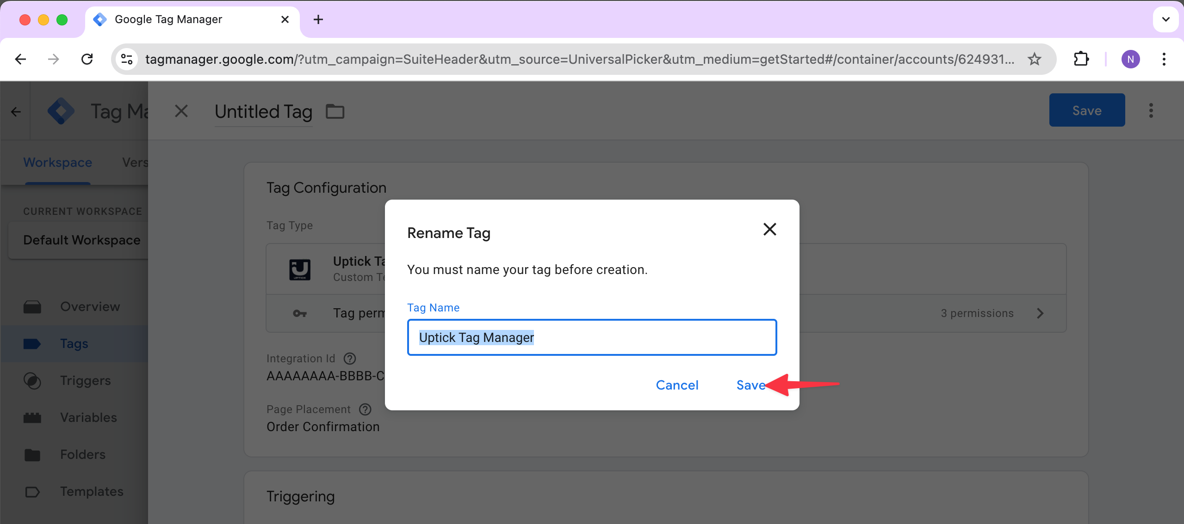Click Cancel in the Rename Tag dialog
This screenshot has width=1184, height=524.
click(677, 385)
